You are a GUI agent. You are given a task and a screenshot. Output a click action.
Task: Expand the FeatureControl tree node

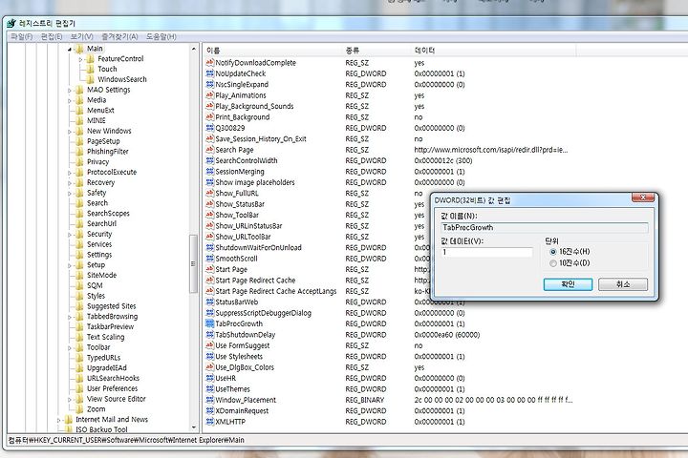coord(80,59)
